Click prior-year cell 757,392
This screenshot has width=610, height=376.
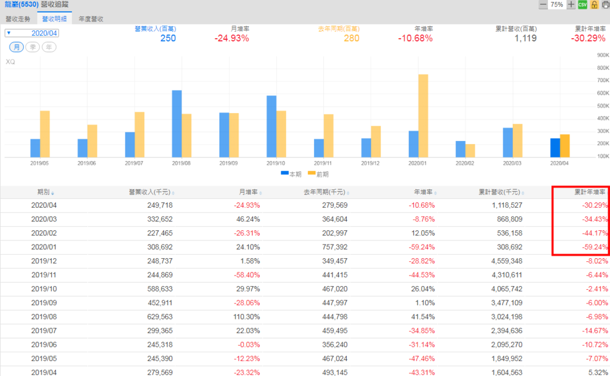(335, 247)
